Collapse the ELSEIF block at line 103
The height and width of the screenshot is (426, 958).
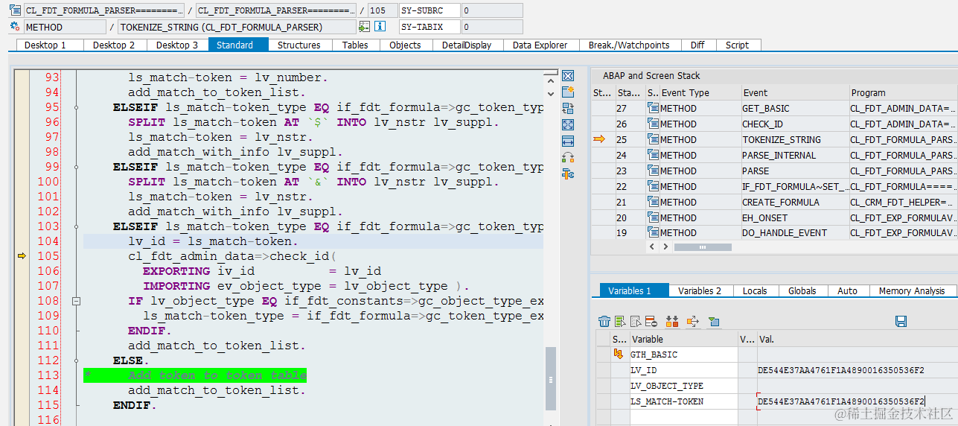[x=76, y=226]
